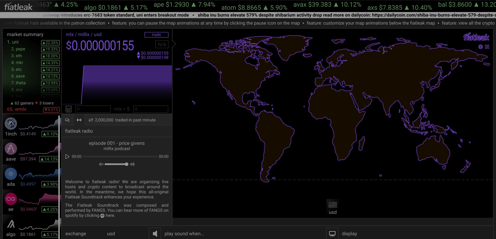Collapse the price panel with the side arrow

click(x=174, y=44)
